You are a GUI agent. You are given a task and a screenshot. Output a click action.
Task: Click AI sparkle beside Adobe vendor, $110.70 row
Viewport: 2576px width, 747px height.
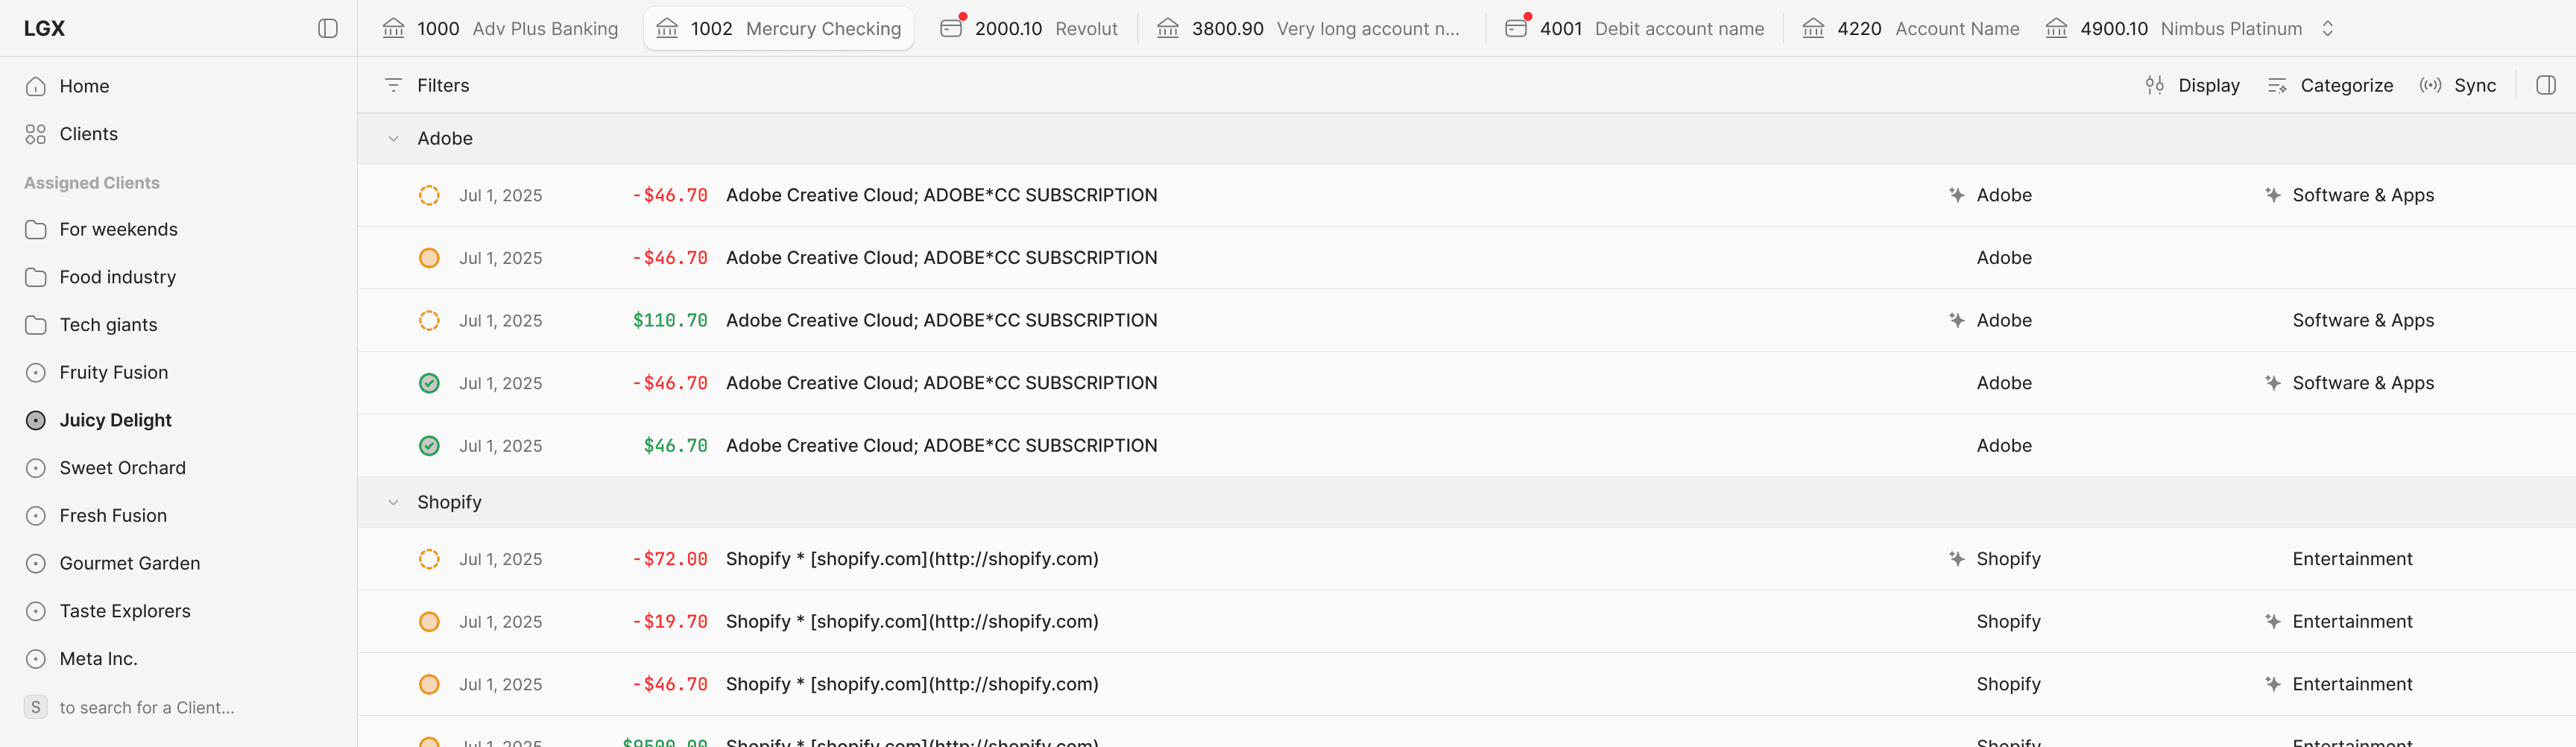coord(1957,320)
